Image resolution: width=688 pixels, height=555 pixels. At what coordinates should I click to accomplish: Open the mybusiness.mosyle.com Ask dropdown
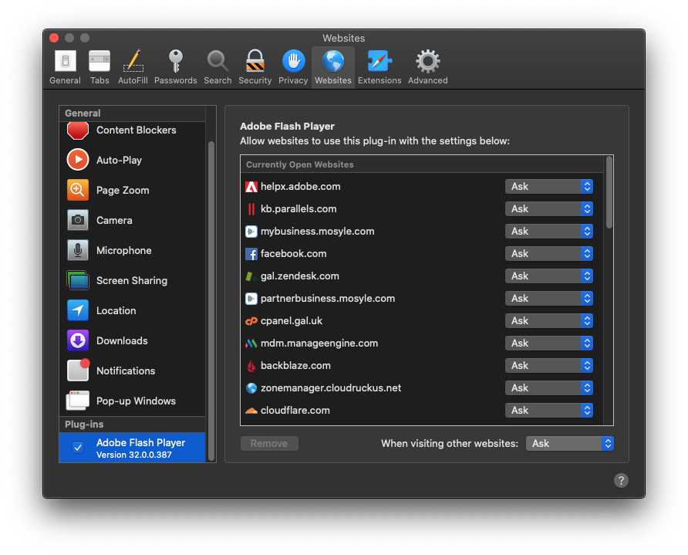tap(549, 232)
